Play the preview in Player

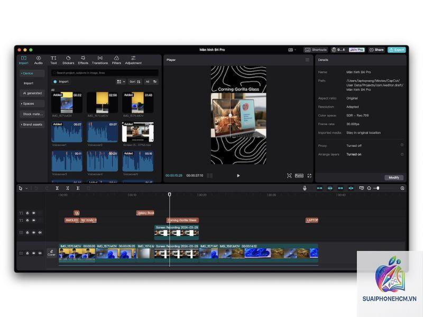(238, 176)
